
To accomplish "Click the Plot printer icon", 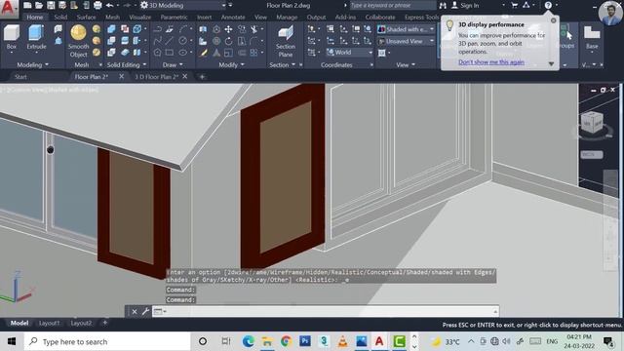I will click(x=97, y=5).
